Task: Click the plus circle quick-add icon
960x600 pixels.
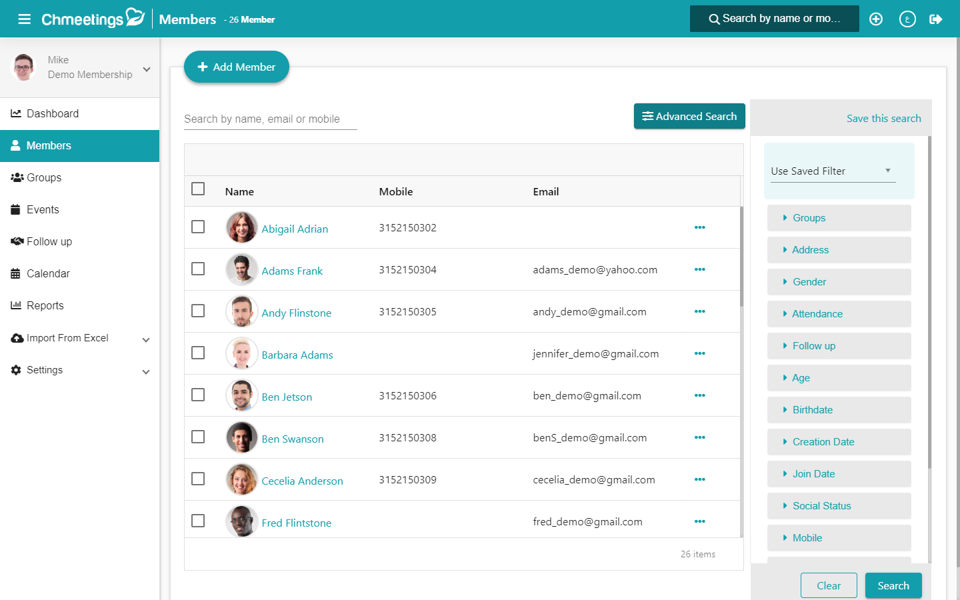Action: (x=876, y=19)
